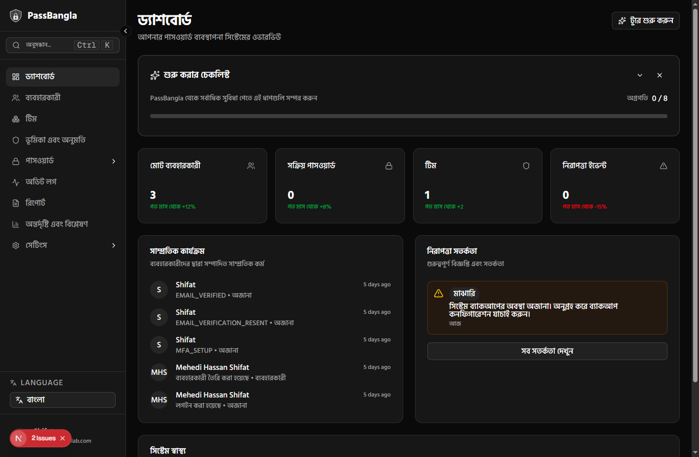Click the users icon on মোট ব্যবহারকারী card
The image size is (699, 457).
[x=251, y=166]
